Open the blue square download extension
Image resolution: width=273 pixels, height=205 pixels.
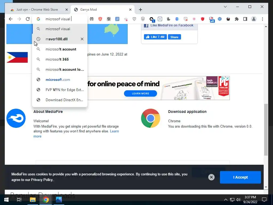pos(117,19)
